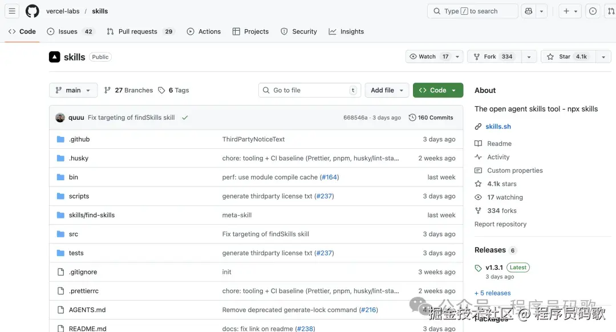View the 160 Commits history
This screenshot has width=616, height=332.
click(431, 118)
